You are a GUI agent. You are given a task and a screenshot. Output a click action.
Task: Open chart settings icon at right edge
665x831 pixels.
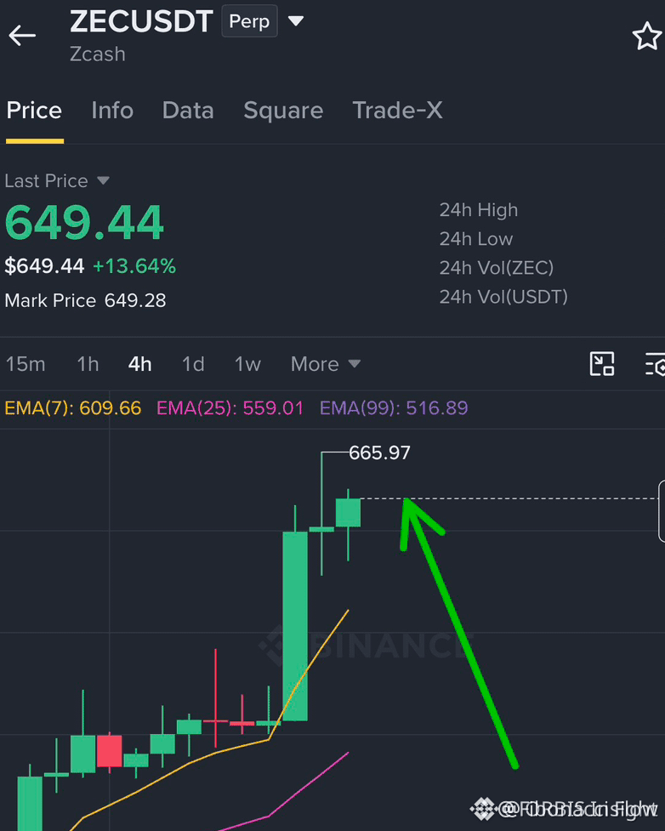tap(656, 364)
